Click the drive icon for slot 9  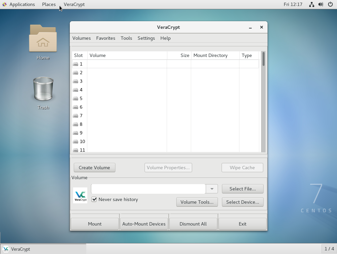point(75,133)
